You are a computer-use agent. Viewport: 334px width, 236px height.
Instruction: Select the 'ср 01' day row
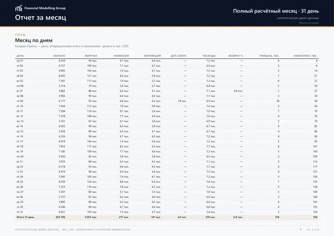tap(167, 61)
